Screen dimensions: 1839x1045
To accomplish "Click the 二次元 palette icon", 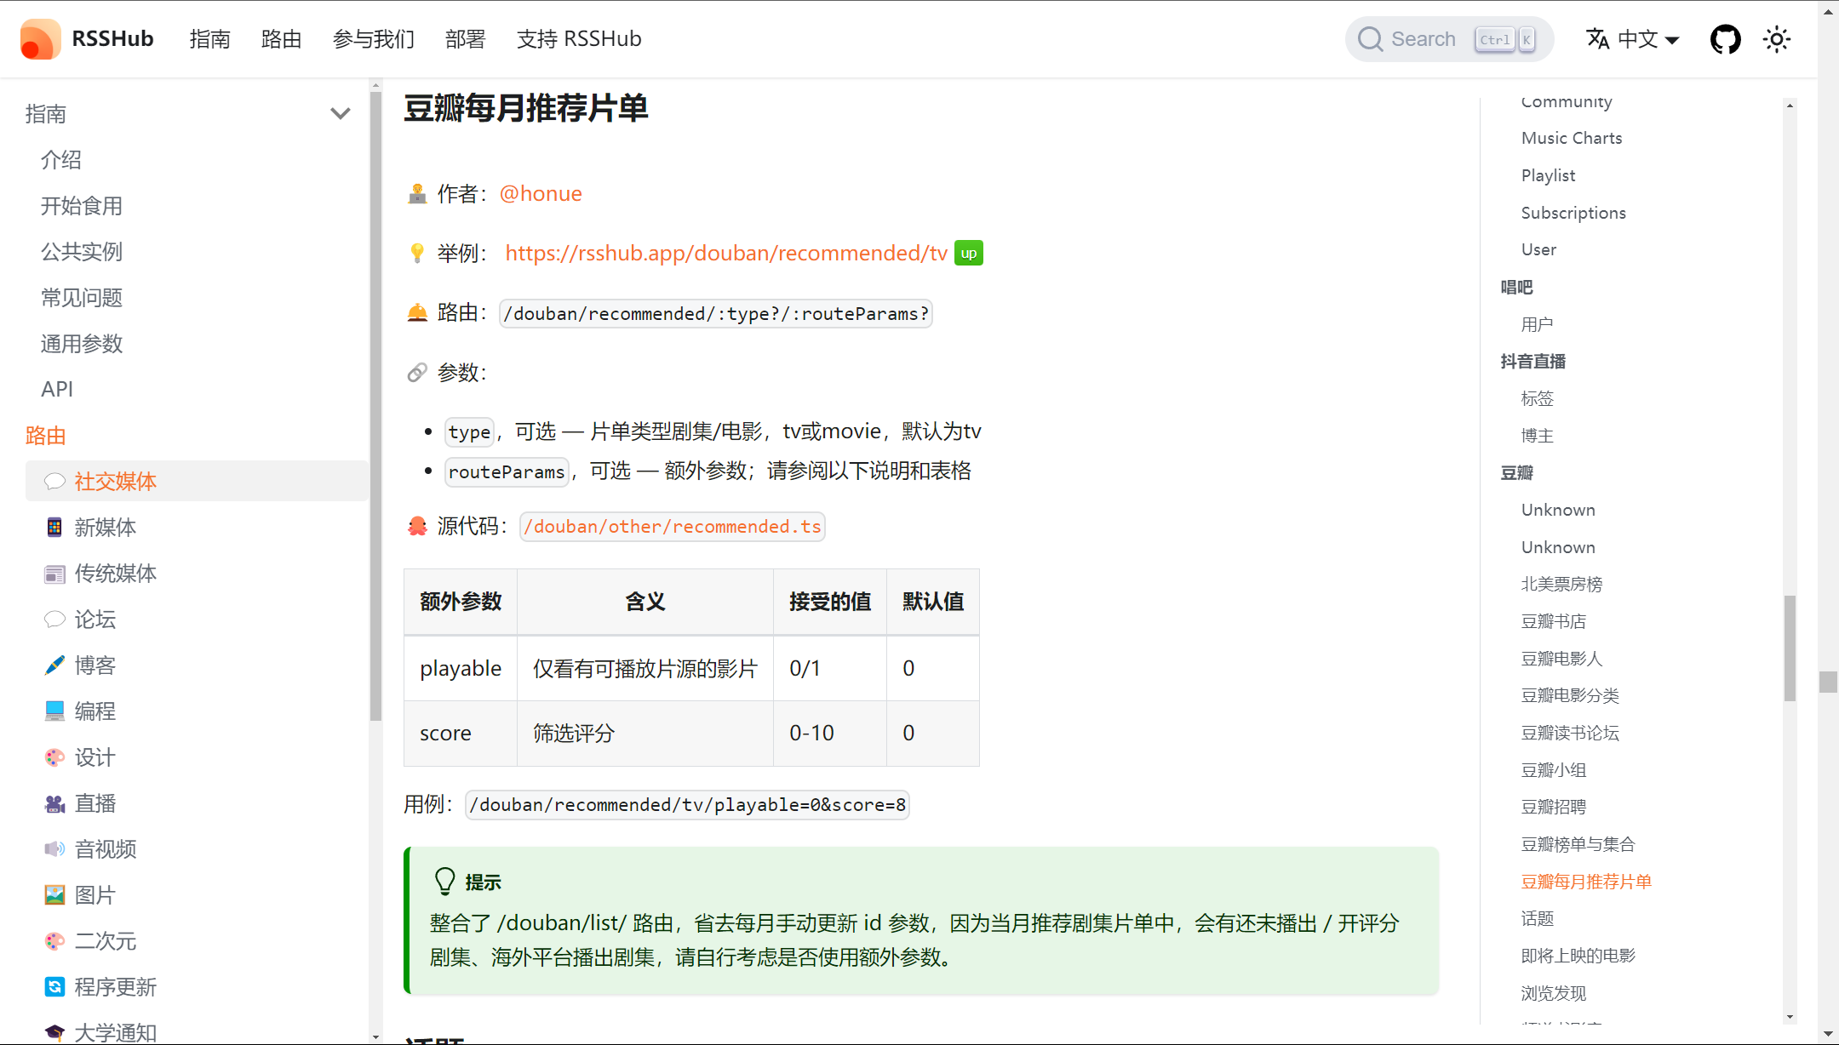I will point(54,941).
